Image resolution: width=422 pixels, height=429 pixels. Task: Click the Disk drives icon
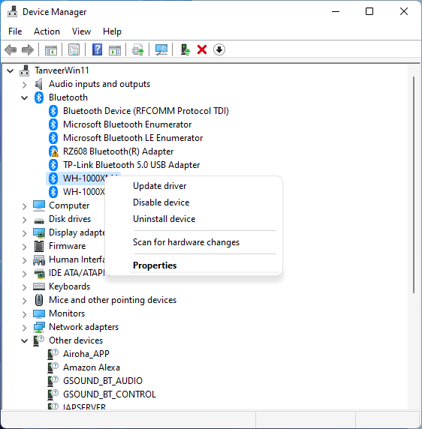click(x=39, y=220)
